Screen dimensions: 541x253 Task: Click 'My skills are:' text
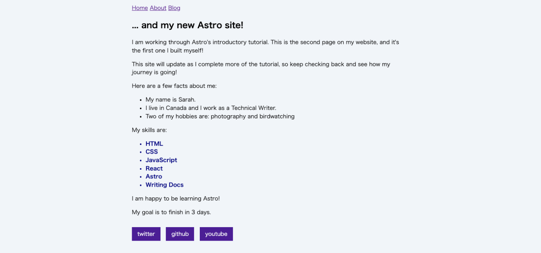(x=149, y=130)
